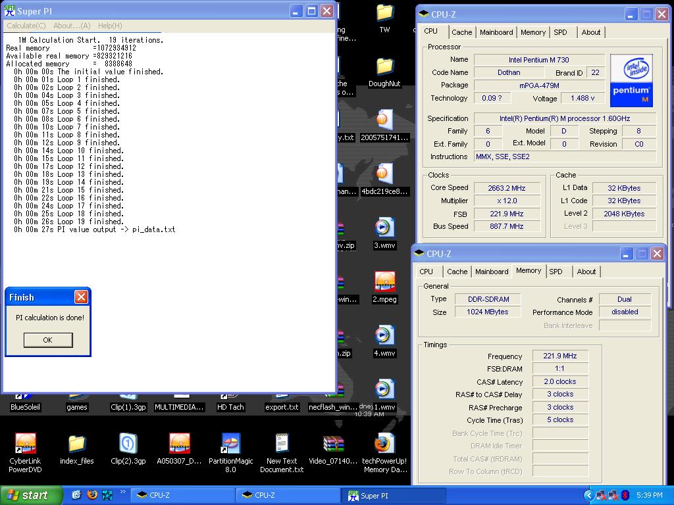Click the memory Size value 1024 MBytes
The width and height of the screenshot is (674, 505).
coord(488,312)
